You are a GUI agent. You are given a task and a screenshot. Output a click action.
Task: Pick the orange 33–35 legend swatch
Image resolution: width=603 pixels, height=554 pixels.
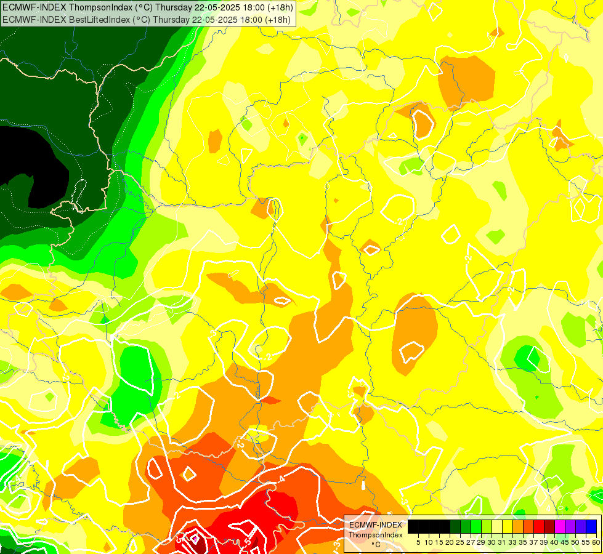518,527
